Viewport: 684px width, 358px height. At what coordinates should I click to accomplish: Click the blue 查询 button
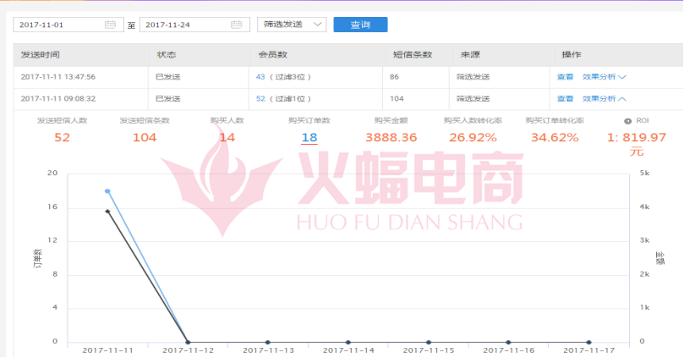pos(360,25)
